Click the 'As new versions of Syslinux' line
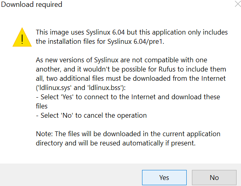The width and height of the screenshot is (241, 186). coord(122,60)
